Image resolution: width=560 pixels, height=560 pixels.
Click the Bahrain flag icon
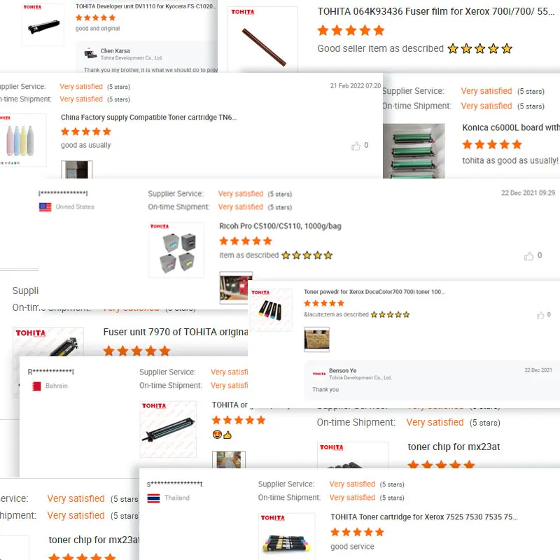(x=36, y=386)
